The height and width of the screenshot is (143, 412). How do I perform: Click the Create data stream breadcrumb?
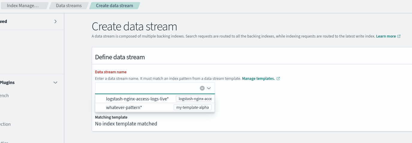[114, 6]
